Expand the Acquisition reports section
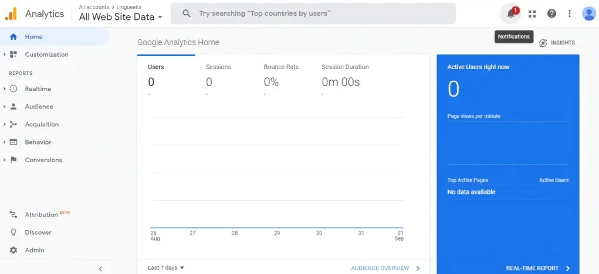Viewport: 599px width, 274px height. pos(41,124)
